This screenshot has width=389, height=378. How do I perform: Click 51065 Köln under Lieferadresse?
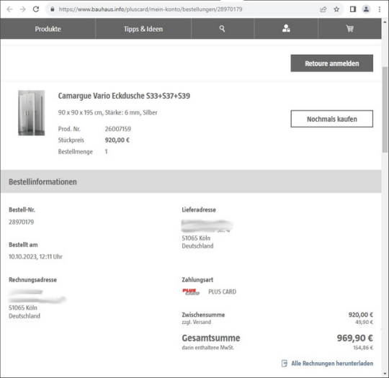[x=196, y=238]
